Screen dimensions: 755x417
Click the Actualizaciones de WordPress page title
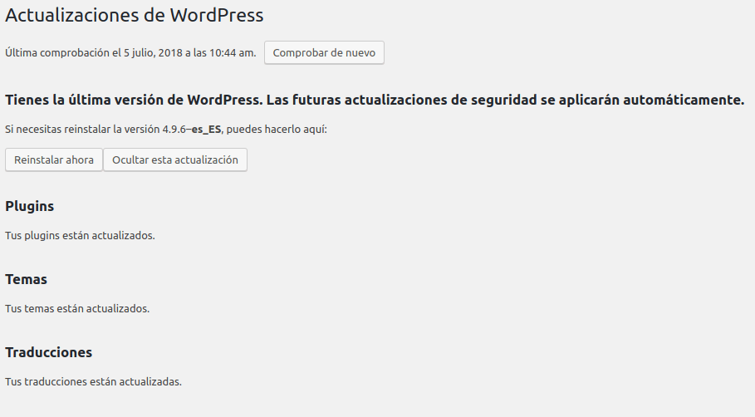pyautogui.click(x=135, y=16)
